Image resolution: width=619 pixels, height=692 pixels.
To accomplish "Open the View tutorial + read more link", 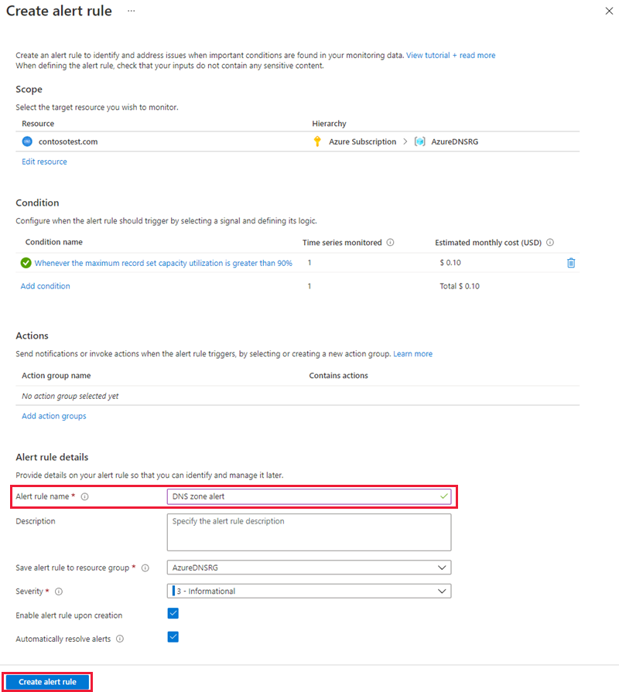I will point(451,55).
